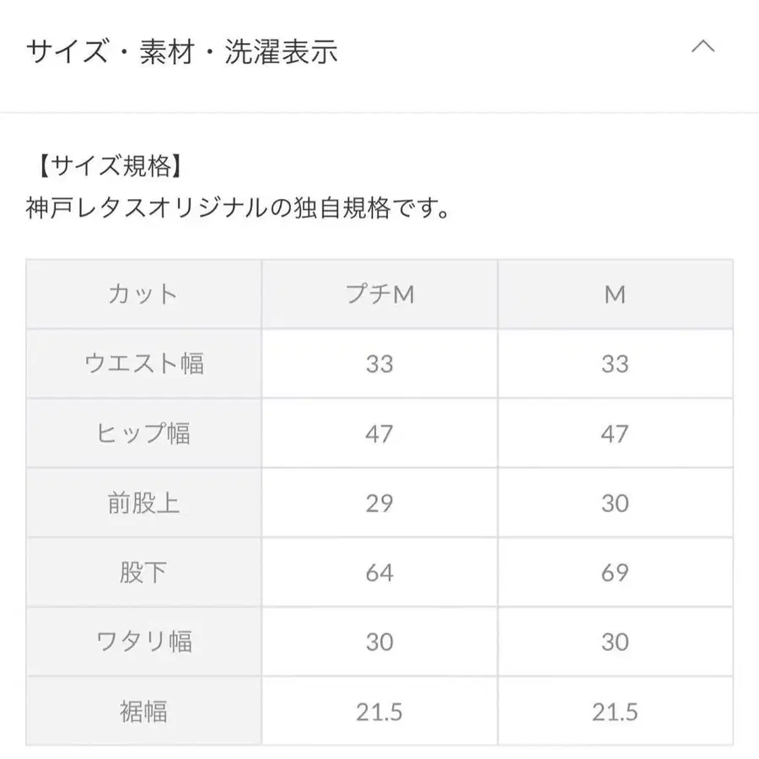This screenshot has height=759, width=759.
Task: Click the 裾幅 row label
Action: pos(143,712)
